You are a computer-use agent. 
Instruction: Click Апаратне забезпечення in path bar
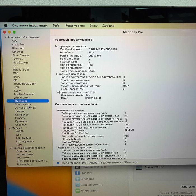tap(105, 162)
